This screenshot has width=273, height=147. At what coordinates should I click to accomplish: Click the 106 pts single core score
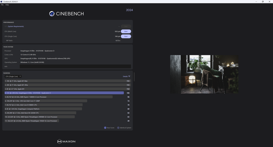pyautogui.click(x=118, y=36)
